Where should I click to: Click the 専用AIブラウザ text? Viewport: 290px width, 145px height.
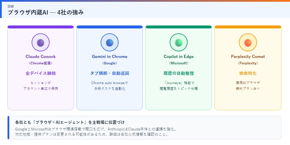click(248, 83)
